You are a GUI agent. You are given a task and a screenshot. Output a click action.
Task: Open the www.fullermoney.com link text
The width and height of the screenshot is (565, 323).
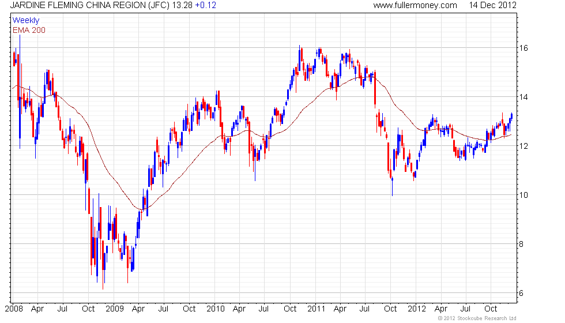tap(415, 5)
